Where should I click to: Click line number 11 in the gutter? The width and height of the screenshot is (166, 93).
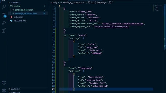tap(53, 35)
